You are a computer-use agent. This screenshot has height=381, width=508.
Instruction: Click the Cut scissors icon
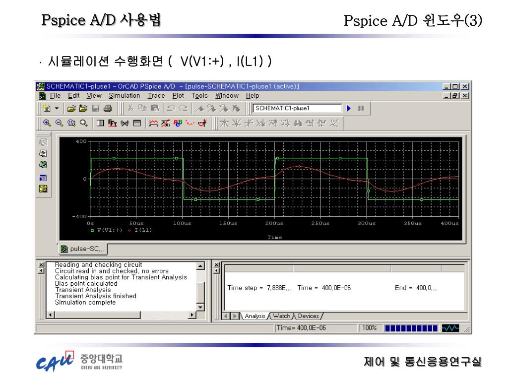click(130, 108)
